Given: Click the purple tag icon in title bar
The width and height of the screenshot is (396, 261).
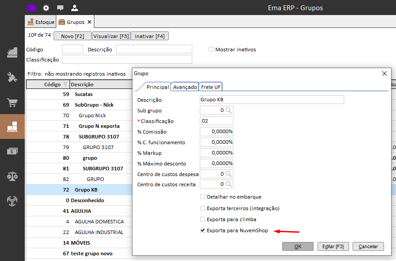Looking at the screenshot, I should pos(31,8).
